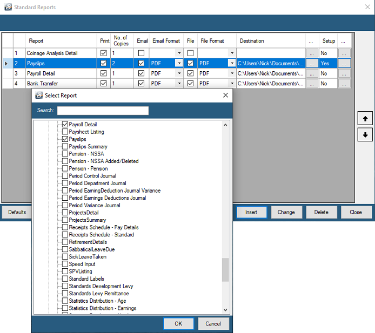Screen dimensions: 375x333
Task: Open Email Format dropdown for Coinage Analysis Detail
Action: tap(179, 53)
